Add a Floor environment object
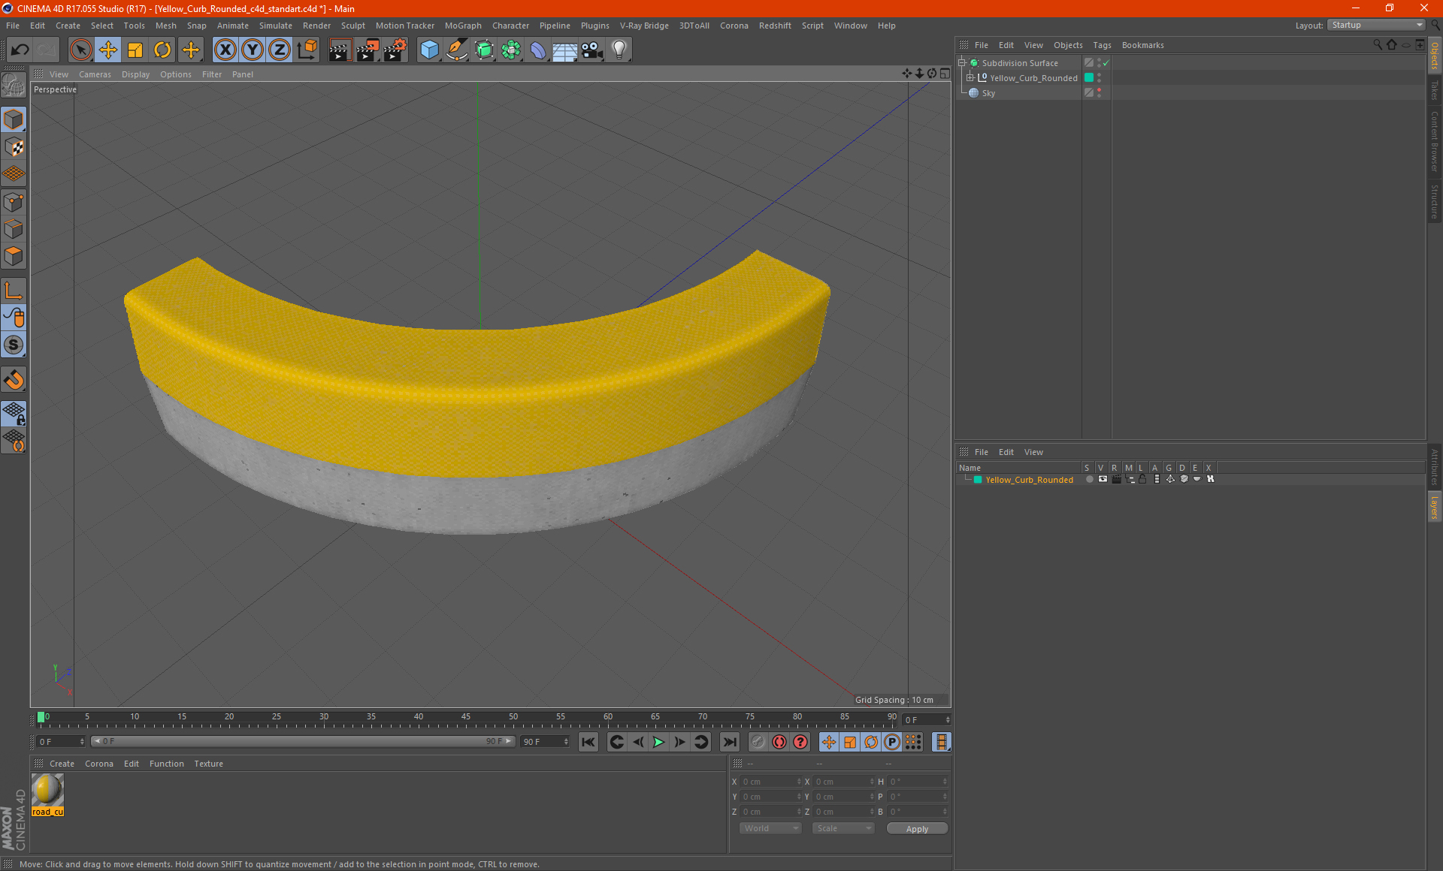The image size is (1443, 871). 565,50
